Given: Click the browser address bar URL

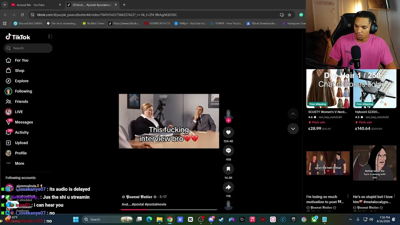Looking at the screenshot, I should pos(107,15).
